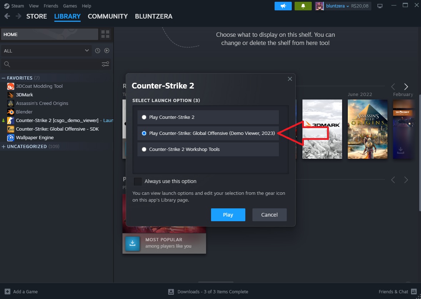Select Assassin's Creed Origins in the list
The height and width of the screenshot is (299, 421).
pos(42,103)
